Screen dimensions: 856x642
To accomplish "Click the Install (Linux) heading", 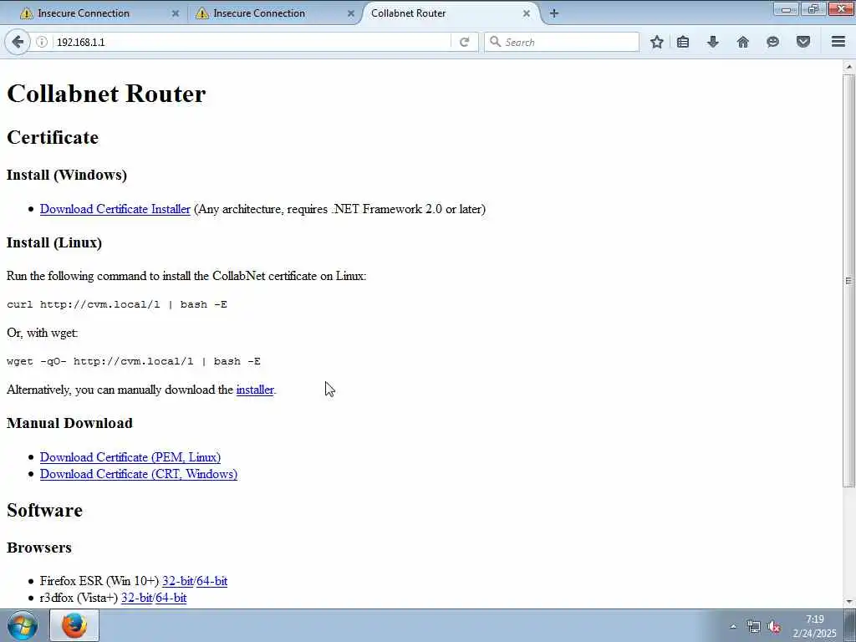I will pyautogui.click(x=54, y=242).
